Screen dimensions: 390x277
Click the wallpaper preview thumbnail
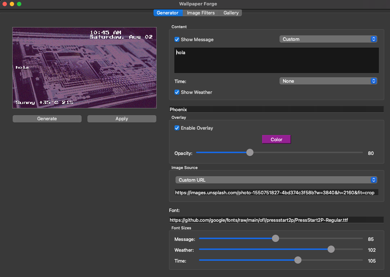pos(84,68)
